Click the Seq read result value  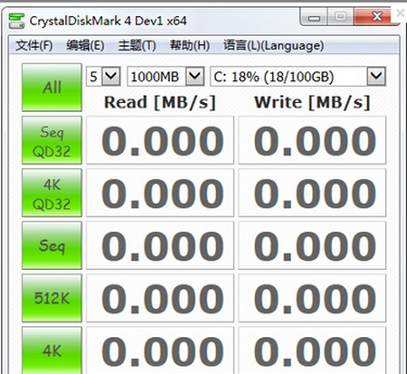point(160,246)
